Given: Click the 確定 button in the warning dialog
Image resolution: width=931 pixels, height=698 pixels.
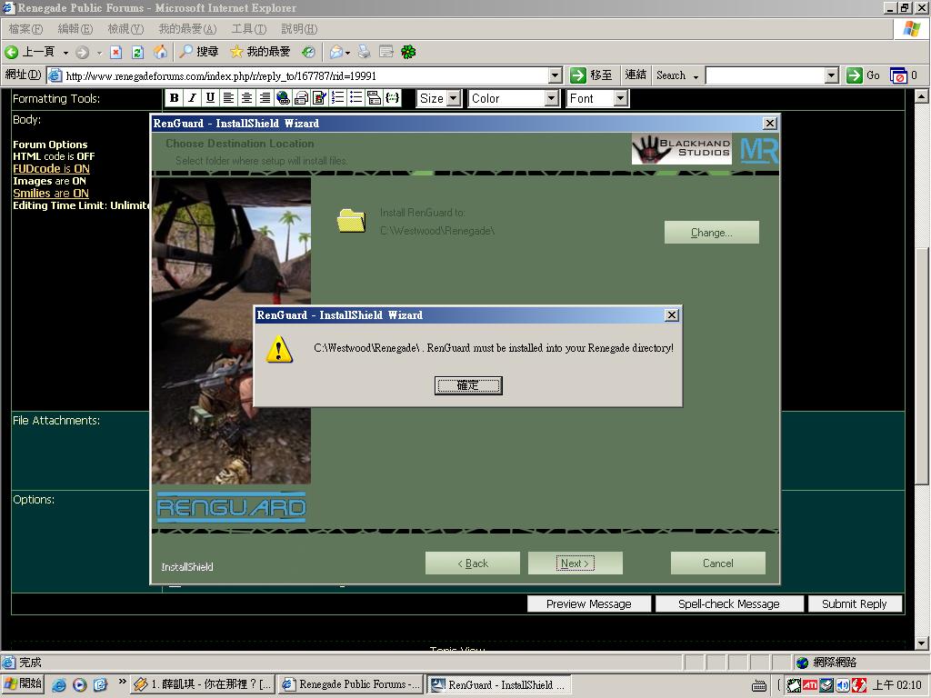Looking at the screenshot, I should pos(467,385).
